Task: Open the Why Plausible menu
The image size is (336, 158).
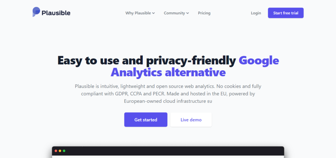Action: point(140,13)
